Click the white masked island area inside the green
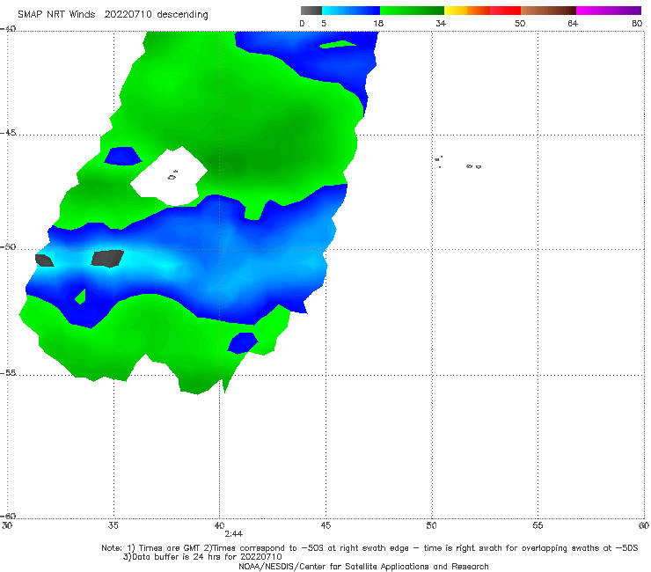This screenshot has width=651, height=572. 169,177
